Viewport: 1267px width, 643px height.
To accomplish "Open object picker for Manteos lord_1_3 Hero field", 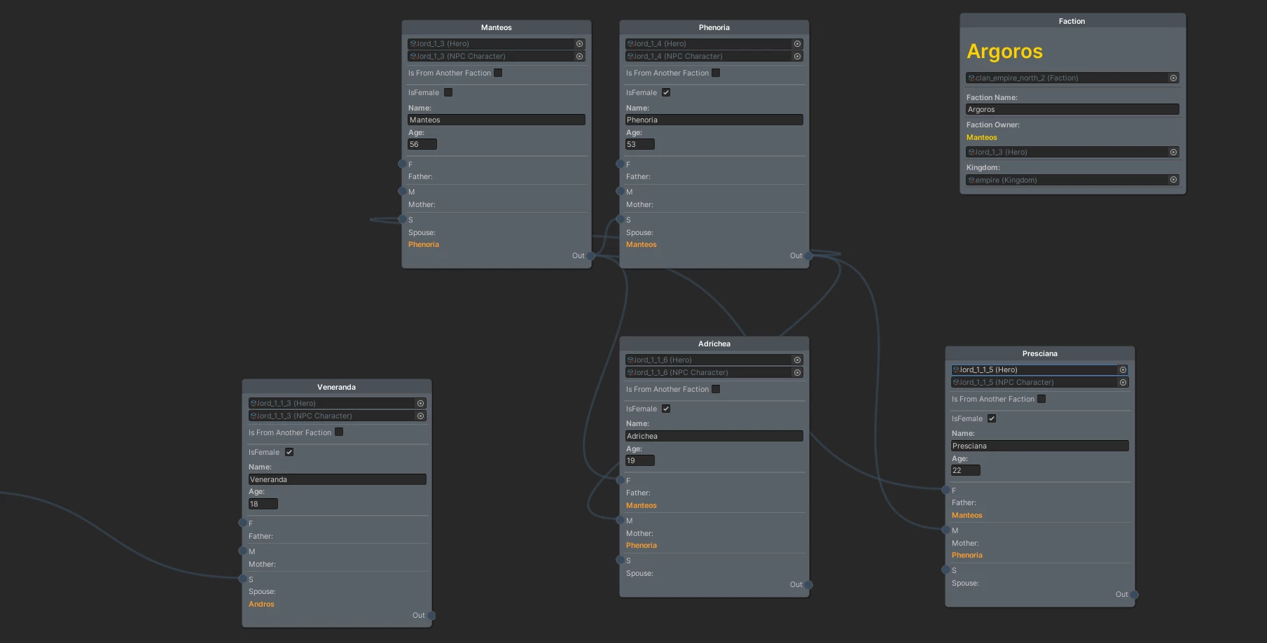I will click(x=579, y=43).
